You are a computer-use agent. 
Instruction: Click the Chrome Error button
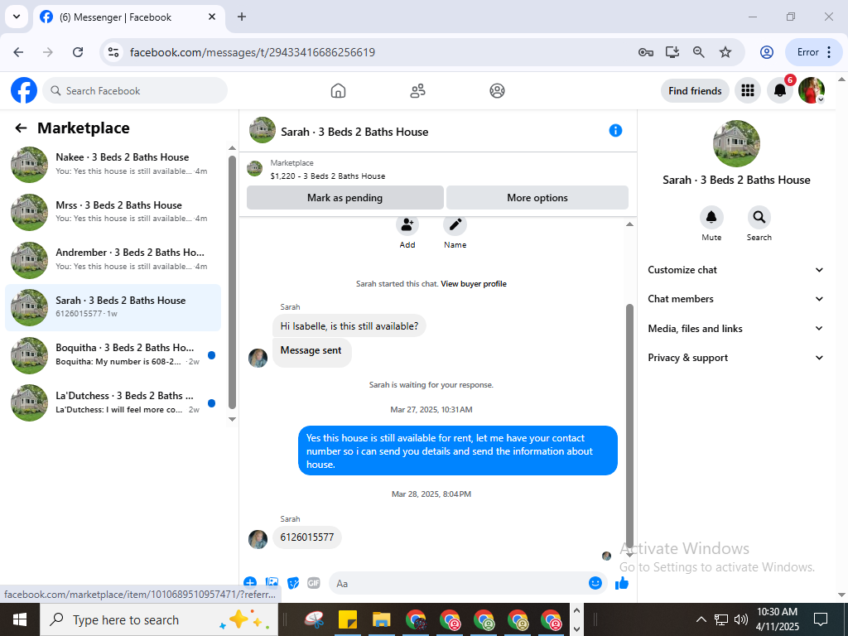pyautogui.click(x=813, y=52)
